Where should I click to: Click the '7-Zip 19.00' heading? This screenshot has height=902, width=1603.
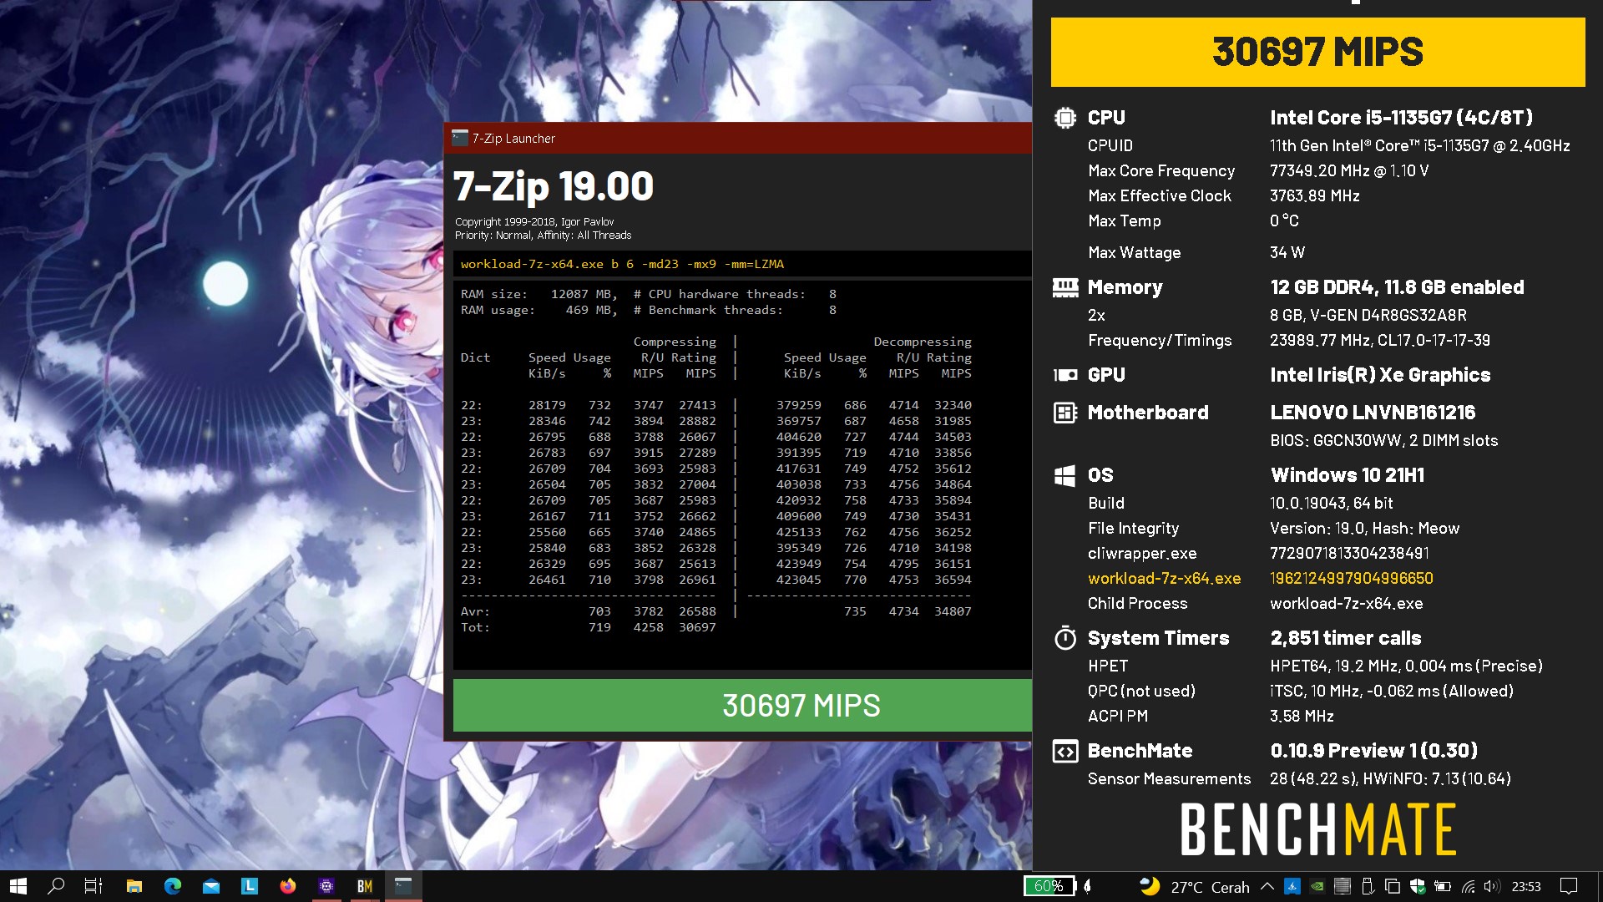(x=553, y=185)
